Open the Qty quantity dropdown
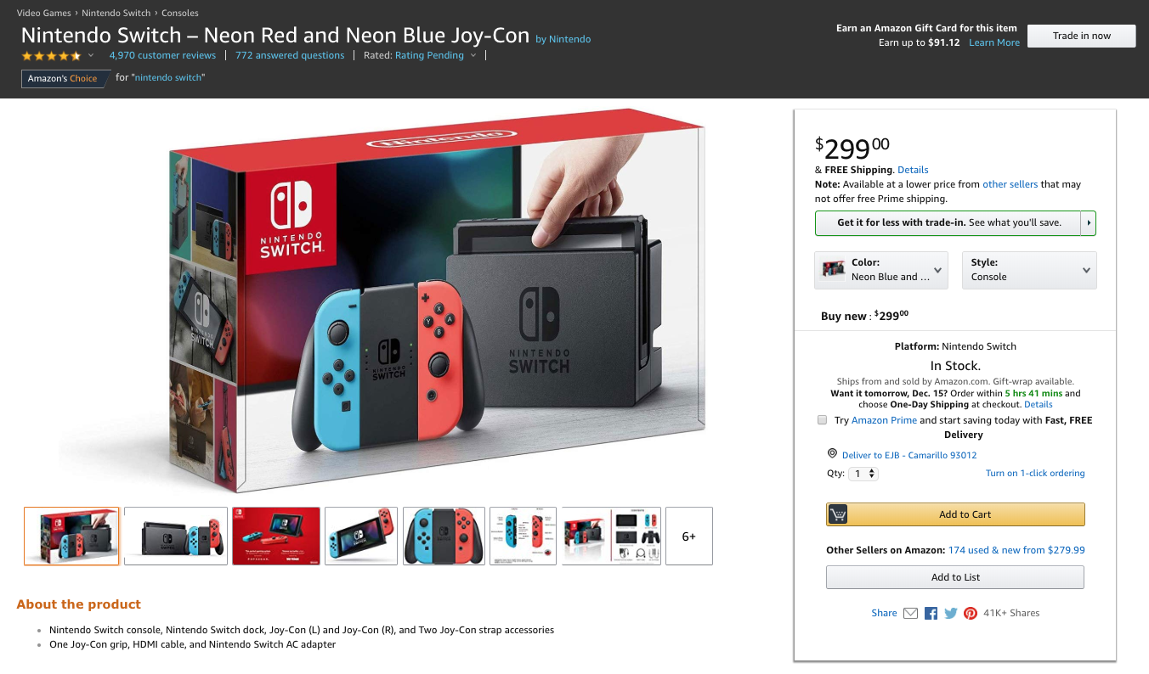The height and width of the screenshot is (674, 1149). [x=863, y=474]
